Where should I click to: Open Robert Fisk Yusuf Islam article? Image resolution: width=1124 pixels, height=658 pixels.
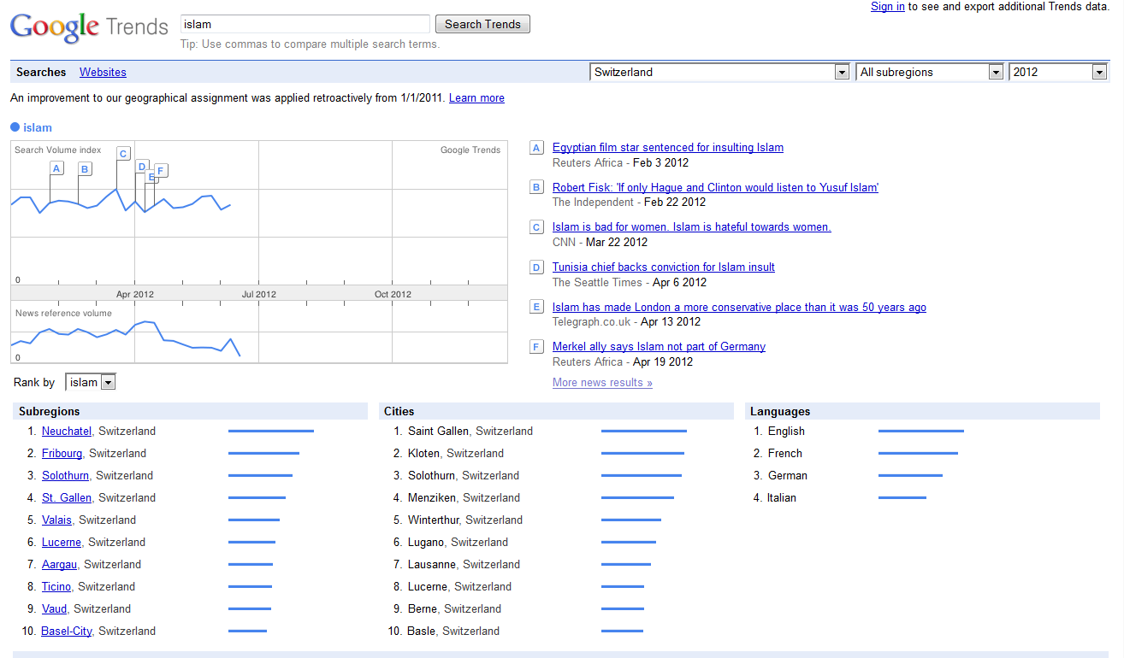tap(715, 187)
